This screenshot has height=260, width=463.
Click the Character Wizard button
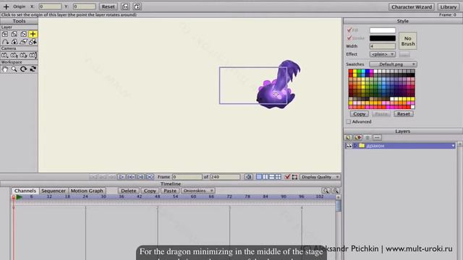[x=412, y=6]
